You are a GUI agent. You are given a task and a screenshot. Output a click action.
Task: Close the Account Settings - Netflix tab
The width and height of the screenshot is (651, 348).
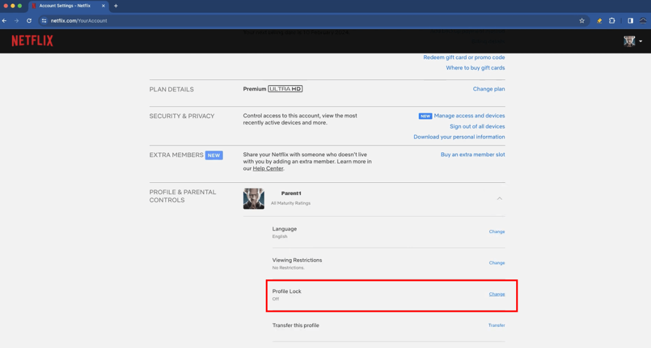[x=104, y=6]
